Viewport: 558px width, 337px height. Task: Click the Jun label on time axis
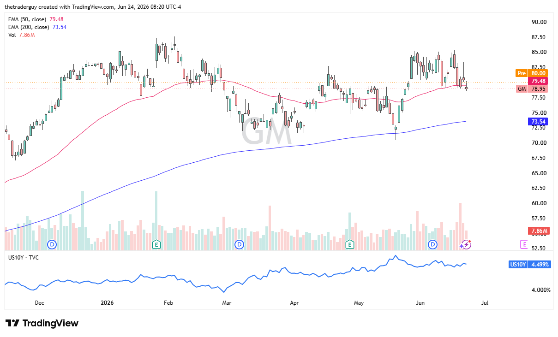(x=420, y=303)
